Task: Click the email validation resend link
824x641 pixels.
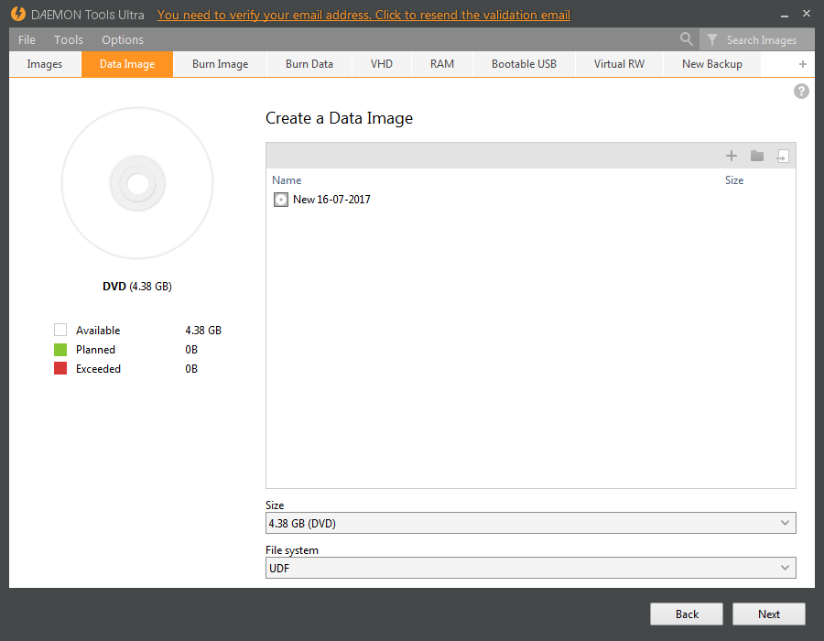Action: coord(362,15)
